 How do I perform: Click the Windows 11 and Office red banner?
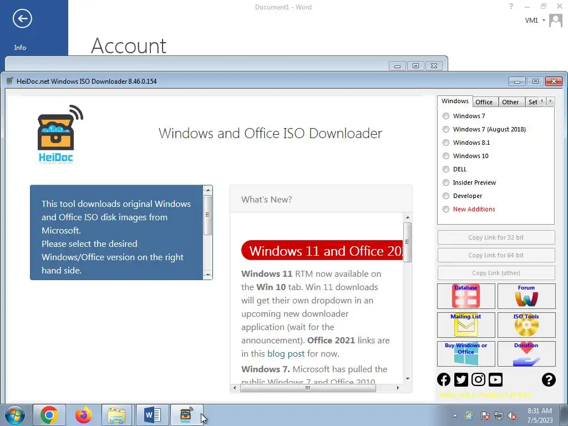tap(322, 250)
